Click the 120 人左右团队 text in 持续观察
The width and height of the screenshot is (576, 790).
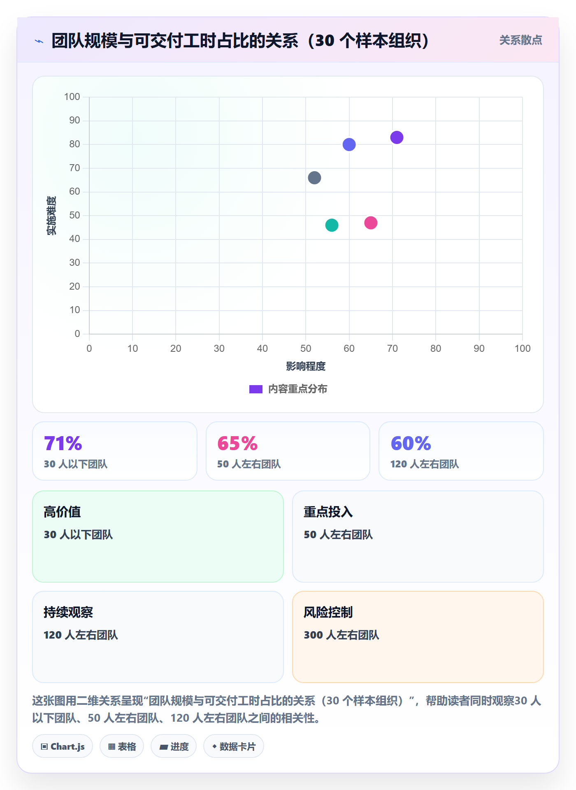click(x=81, y=635)
